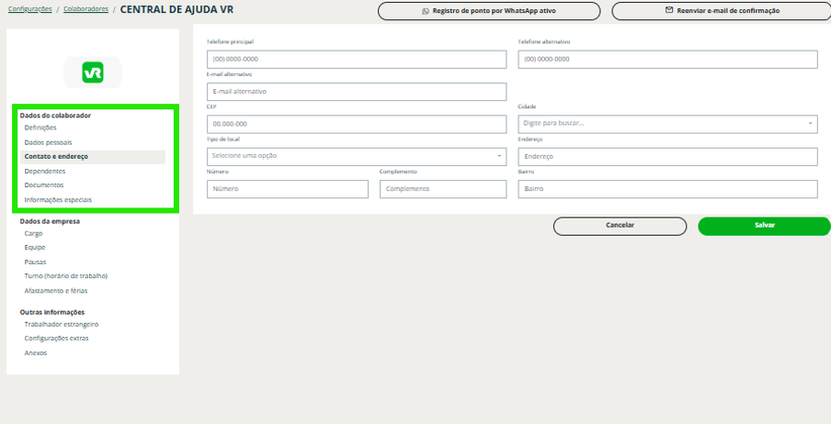Click the VR logo avatar
The image size is (831, 424).
(93, 73)
